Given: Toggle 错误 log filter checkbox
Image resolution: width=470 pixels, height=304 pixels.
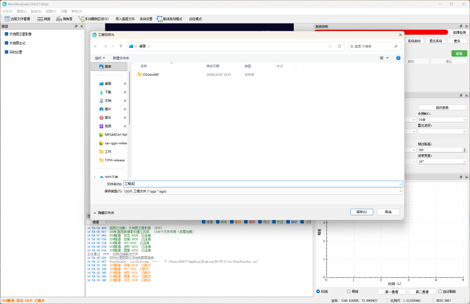Looking at the screenshot, I should tap(246, 222).
